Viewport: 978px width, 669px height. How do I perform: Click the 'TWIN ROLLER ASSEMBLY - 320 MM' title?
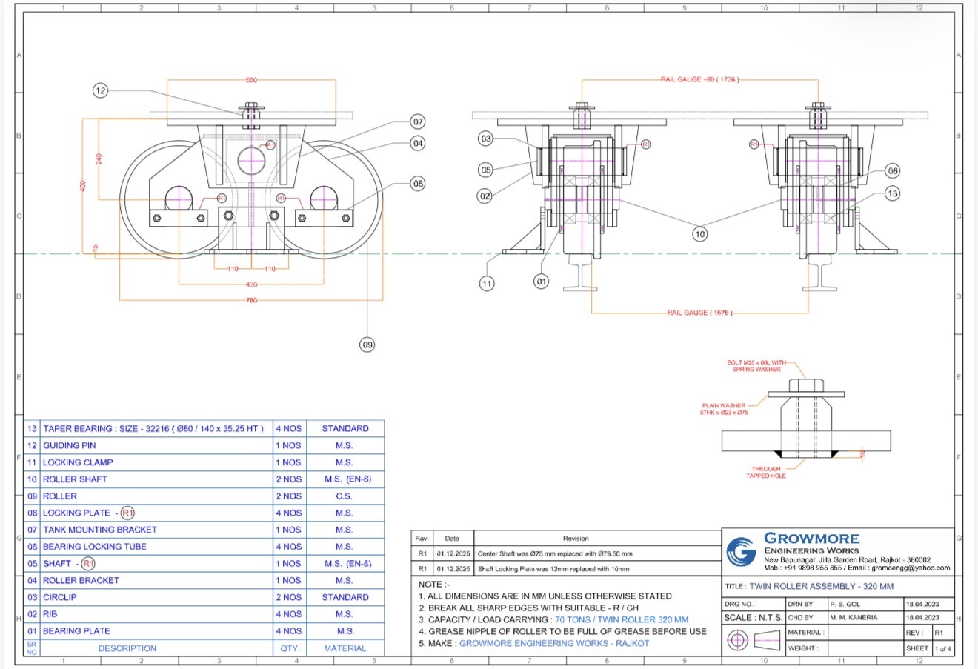click(822, 586)
